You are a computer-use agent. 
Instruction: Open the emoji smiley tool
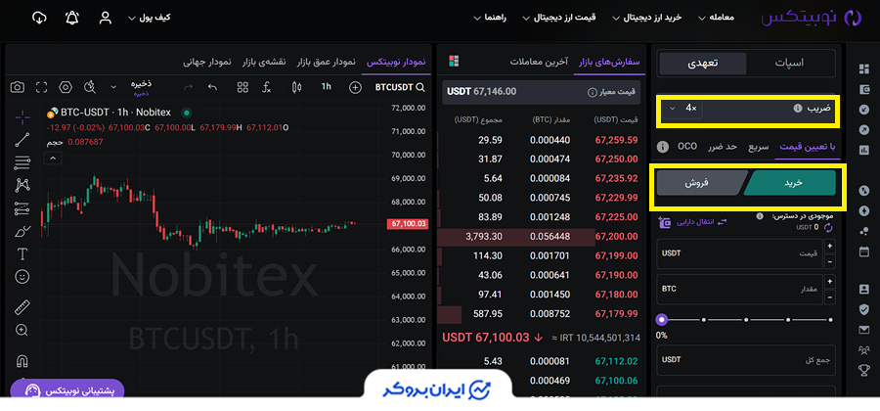[22, 277]
